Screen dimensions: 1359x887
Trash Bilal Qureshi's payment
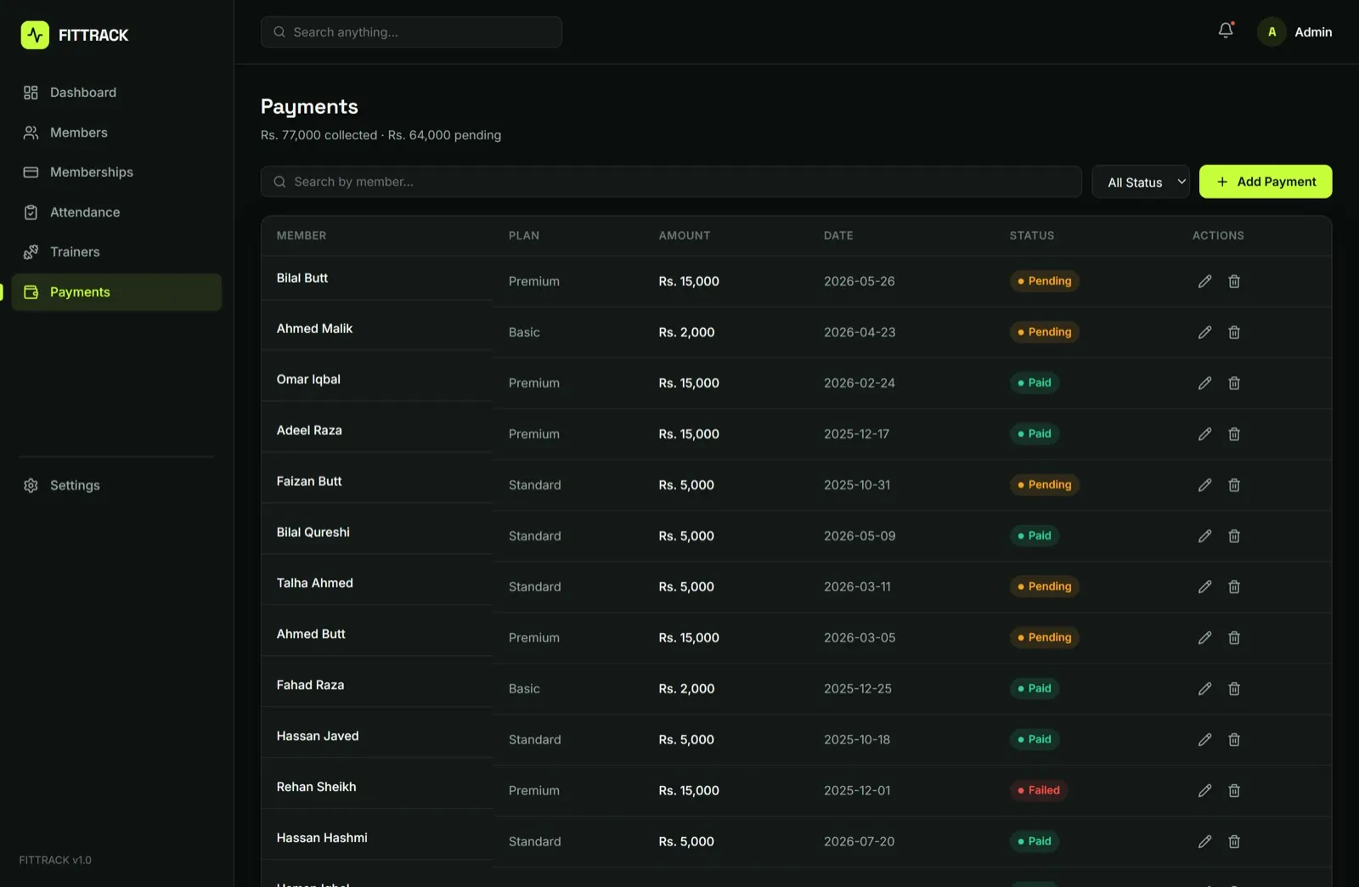click(x=1234, y=536)
